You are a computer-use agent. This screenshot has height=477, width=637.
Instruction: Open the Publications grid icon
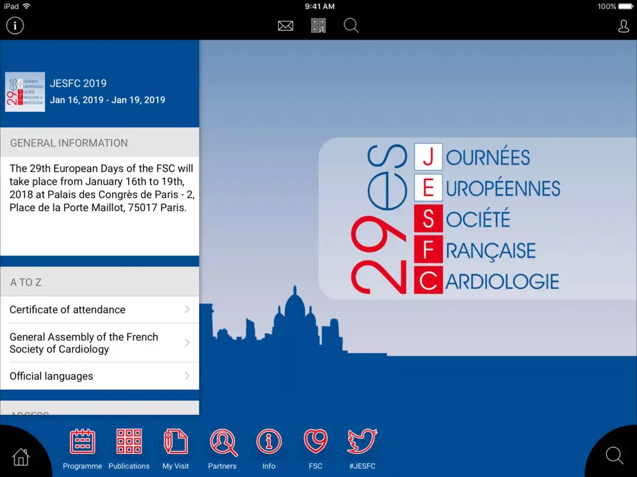[x=129, y=441]
